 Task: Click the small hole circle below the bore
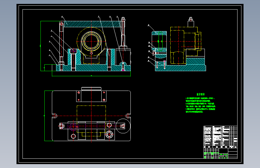click(x=91, y=53)
